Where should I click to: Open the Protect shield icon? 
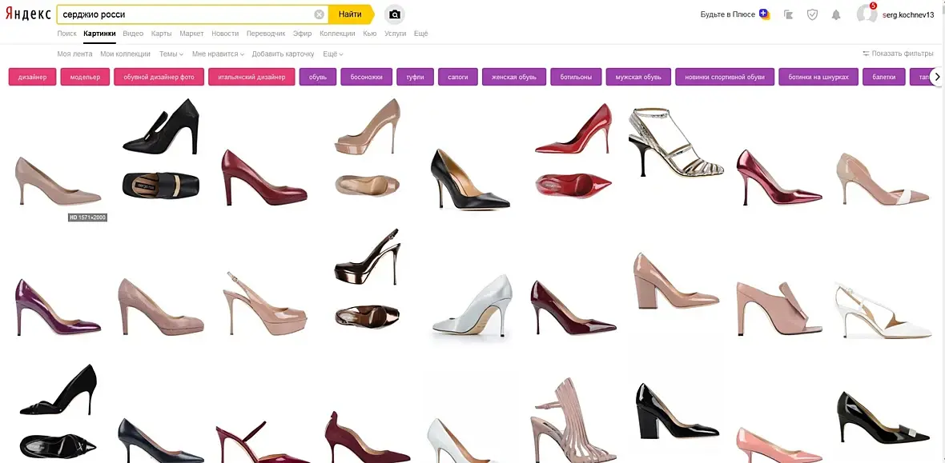coord(812,14)
